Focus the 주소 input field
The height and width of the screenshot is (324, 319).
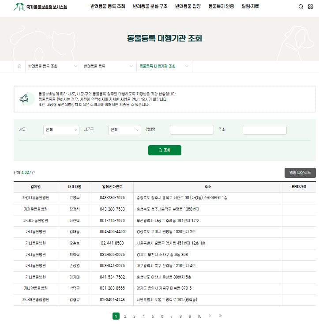click(x=265, y=130)
